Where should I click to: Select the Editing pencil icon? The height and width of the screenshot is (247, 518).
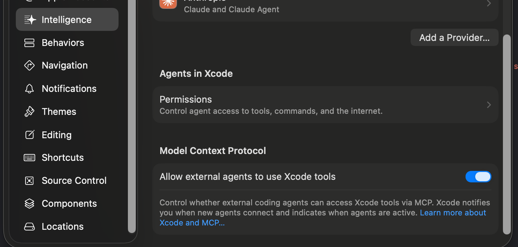(29, 135)
